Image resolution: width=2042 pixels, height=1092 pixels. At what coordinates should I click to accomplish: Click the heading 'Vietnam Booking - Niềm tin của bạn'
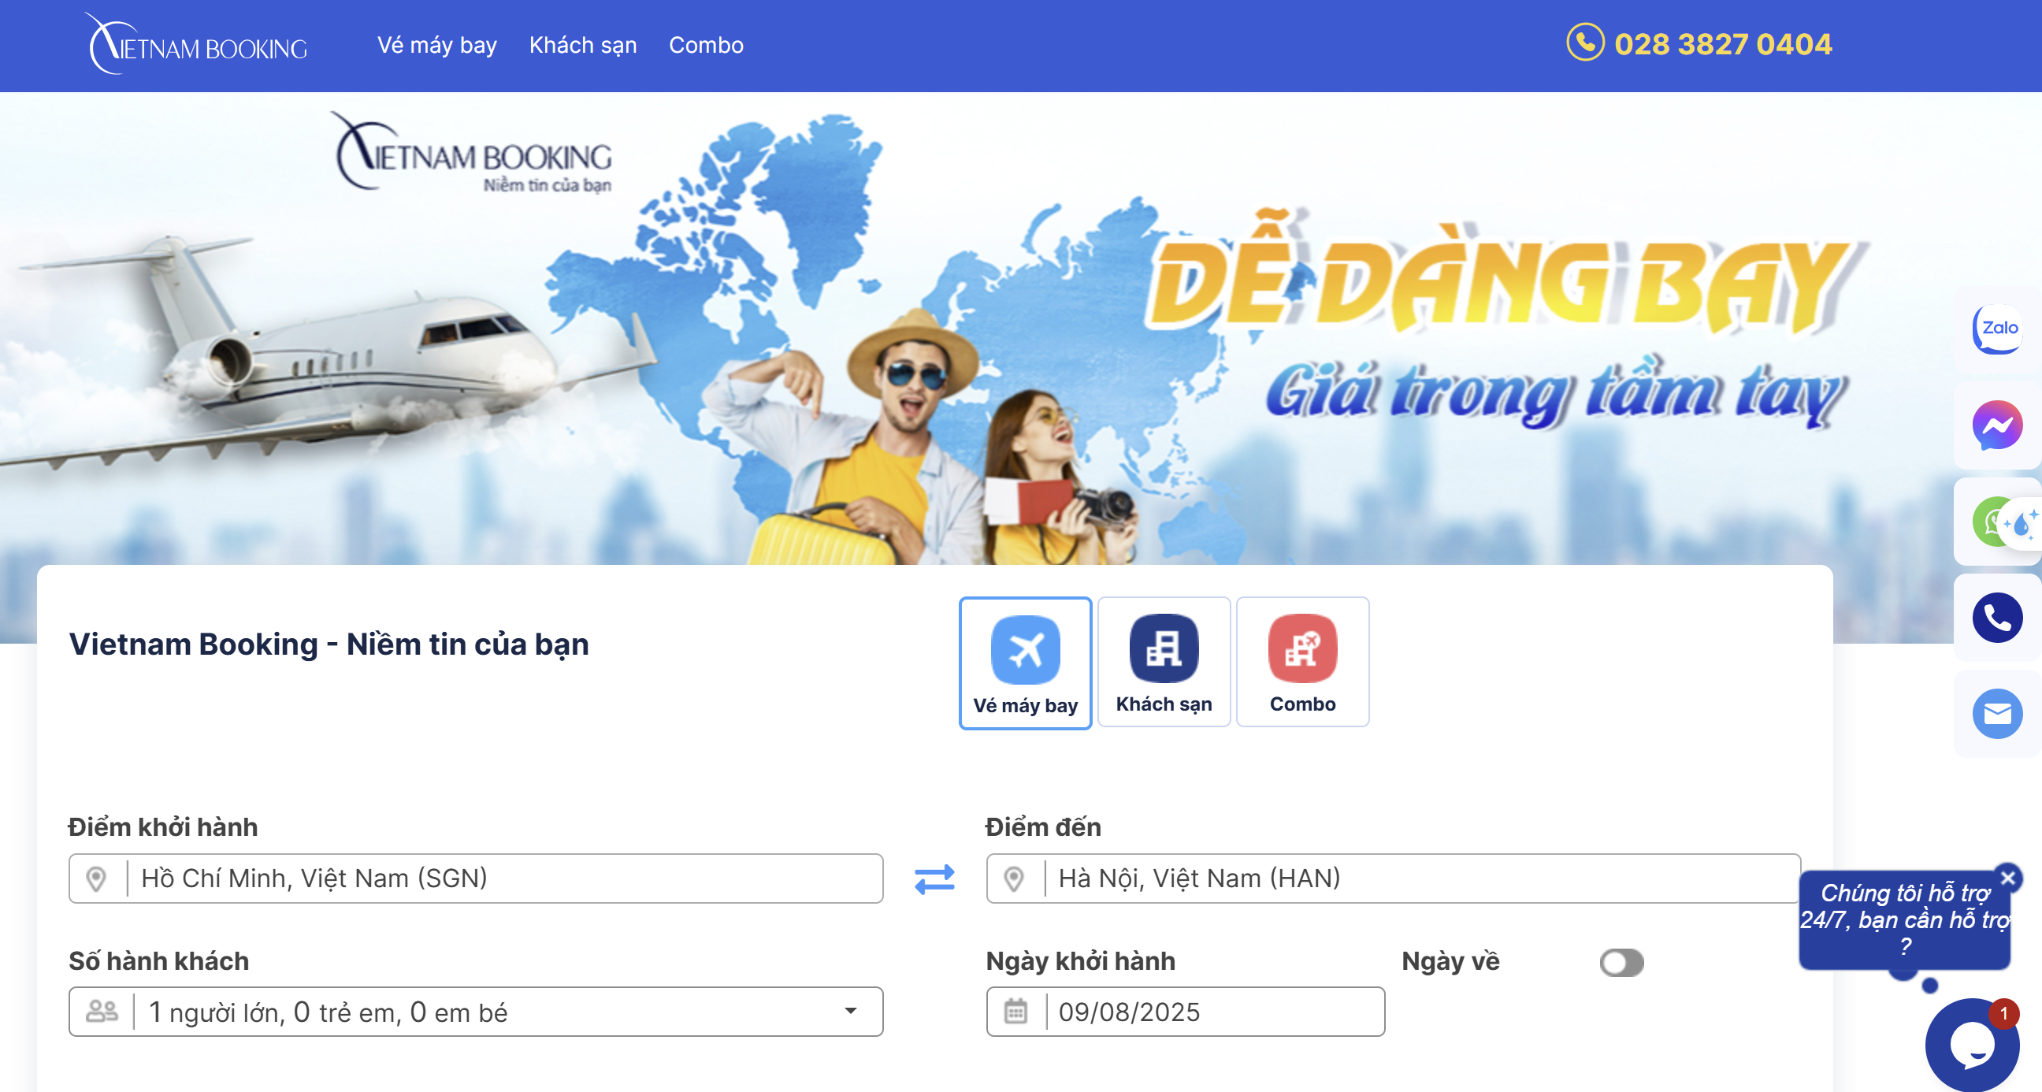click(329, 644)
